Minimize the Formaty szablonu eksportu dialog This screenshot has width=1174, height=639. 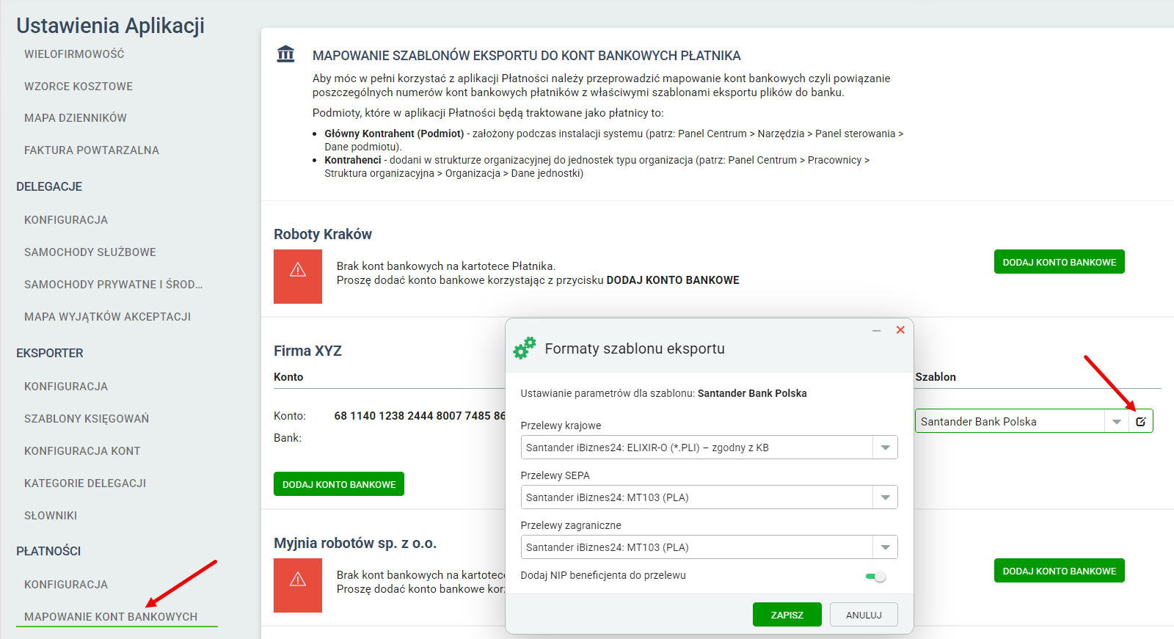[x=876, y=331]
